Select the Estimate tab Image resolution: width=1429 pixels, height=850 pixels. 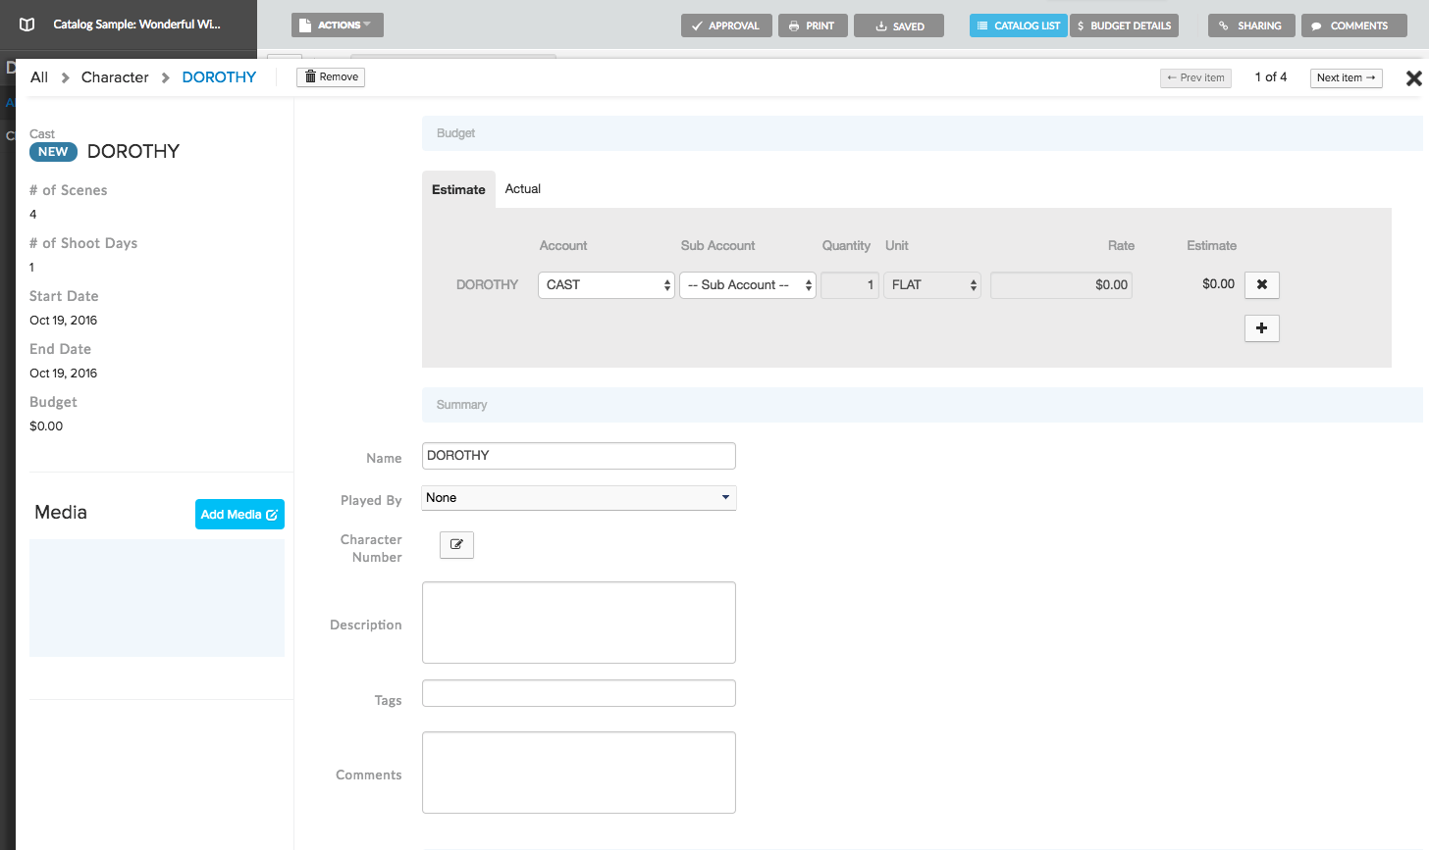pos(458,189)
